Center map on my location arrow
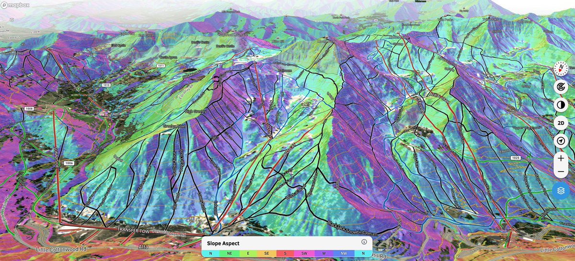Image resolution: width=575 pixels, height=261 pixels. (561, 141)
